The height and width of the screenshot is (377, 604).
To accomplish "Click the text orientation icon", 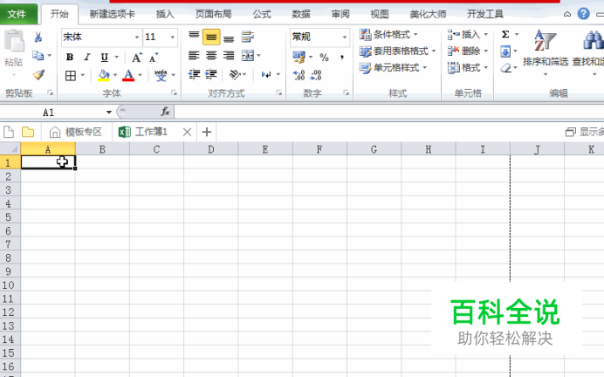I will [x=235, y=74].
